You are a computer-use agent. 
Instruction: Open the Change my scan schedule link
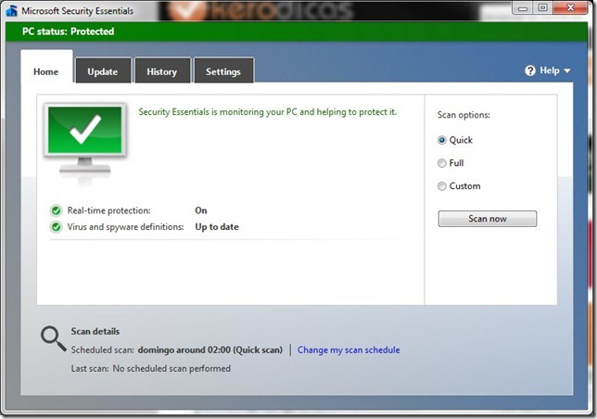[349, 350]
